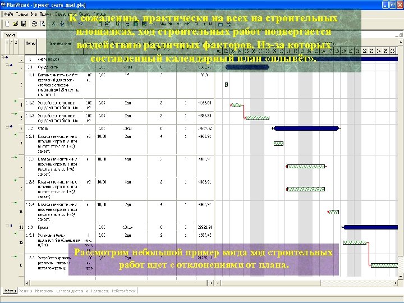Switch to the Работы tab
Screen dimensions: 404x303
[x=10, y=291]
